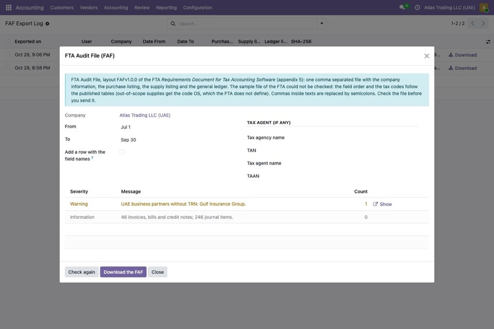Open the conversations chat icon

point(402,7)
